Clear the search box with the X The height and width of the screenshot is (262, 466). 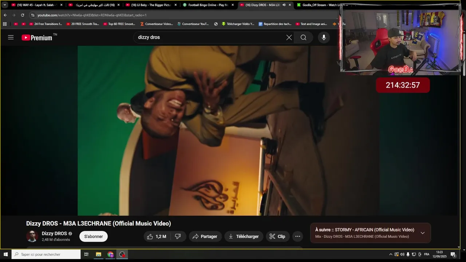click(289, 37)
